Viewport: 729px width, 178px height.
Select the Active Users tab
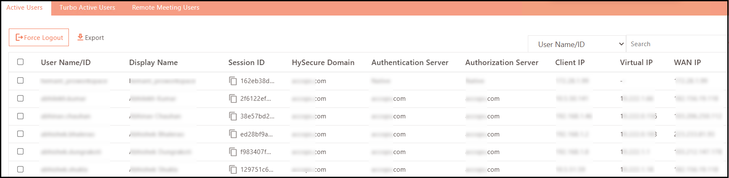[24, 8]
